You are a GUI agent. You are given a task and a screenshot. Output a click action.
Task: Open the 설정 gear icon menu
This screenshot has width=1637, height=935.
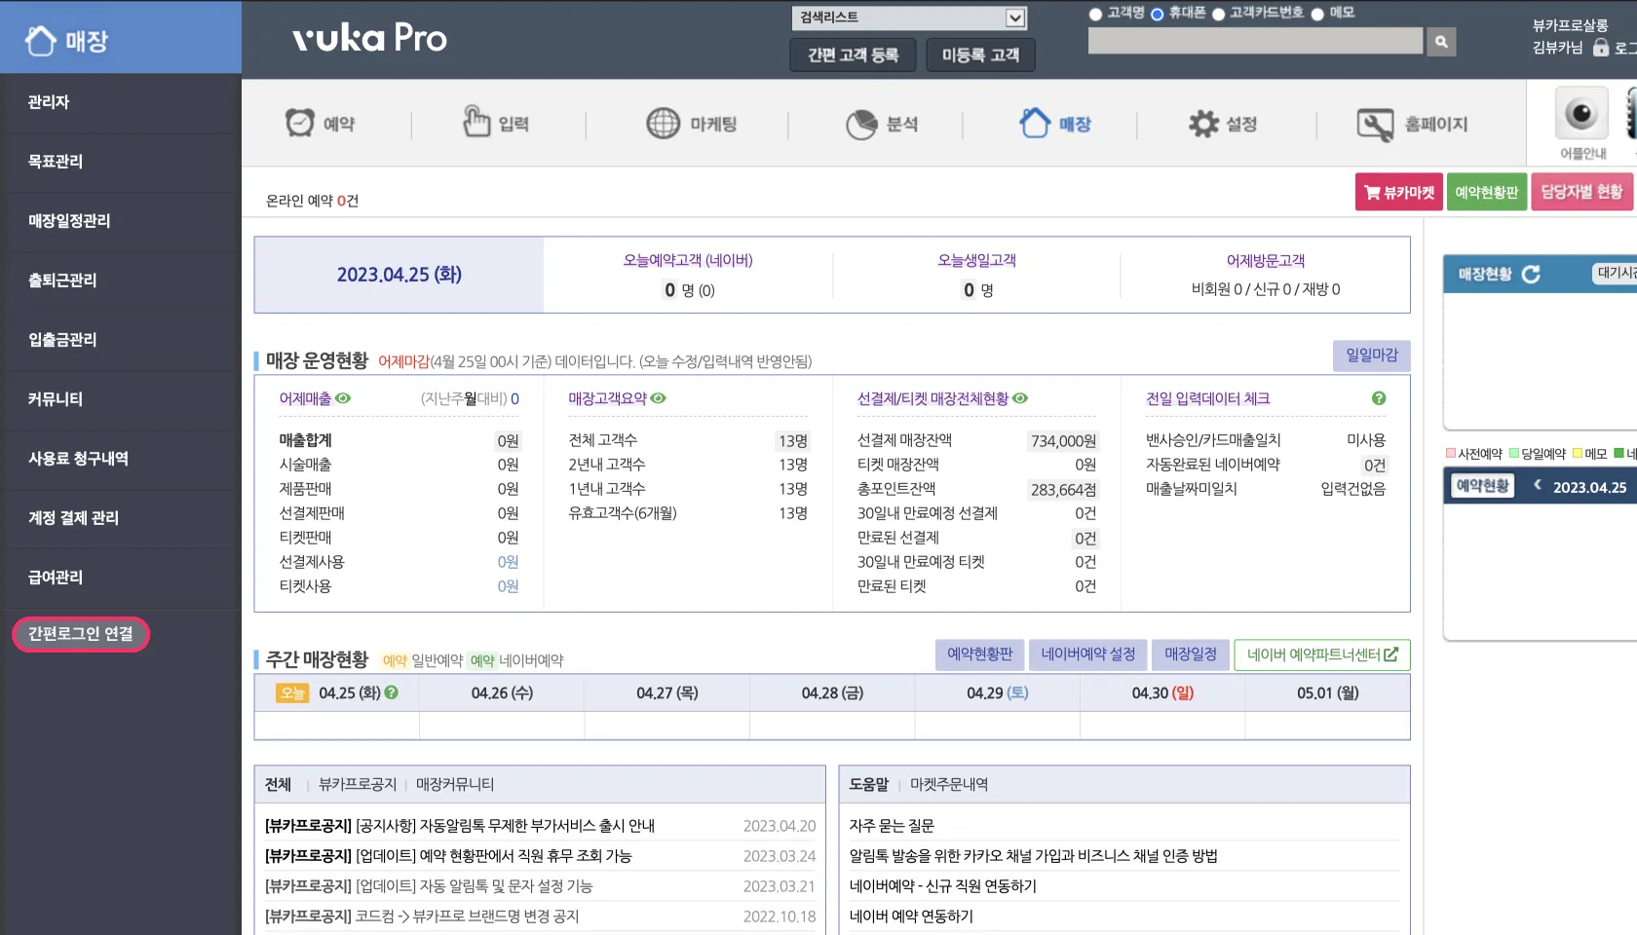1204,124
